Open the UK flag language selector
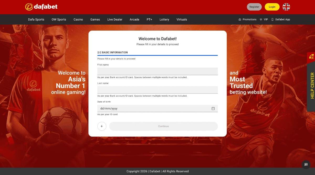 pyautogui.click(x=286, y=7)
